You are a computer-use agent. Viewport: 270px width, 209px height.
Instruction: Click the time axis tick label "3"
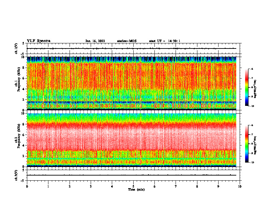91,186
